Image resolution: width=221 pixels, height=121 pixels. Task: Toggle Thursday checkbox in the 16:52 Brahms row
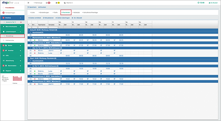(x=101, y=79)
